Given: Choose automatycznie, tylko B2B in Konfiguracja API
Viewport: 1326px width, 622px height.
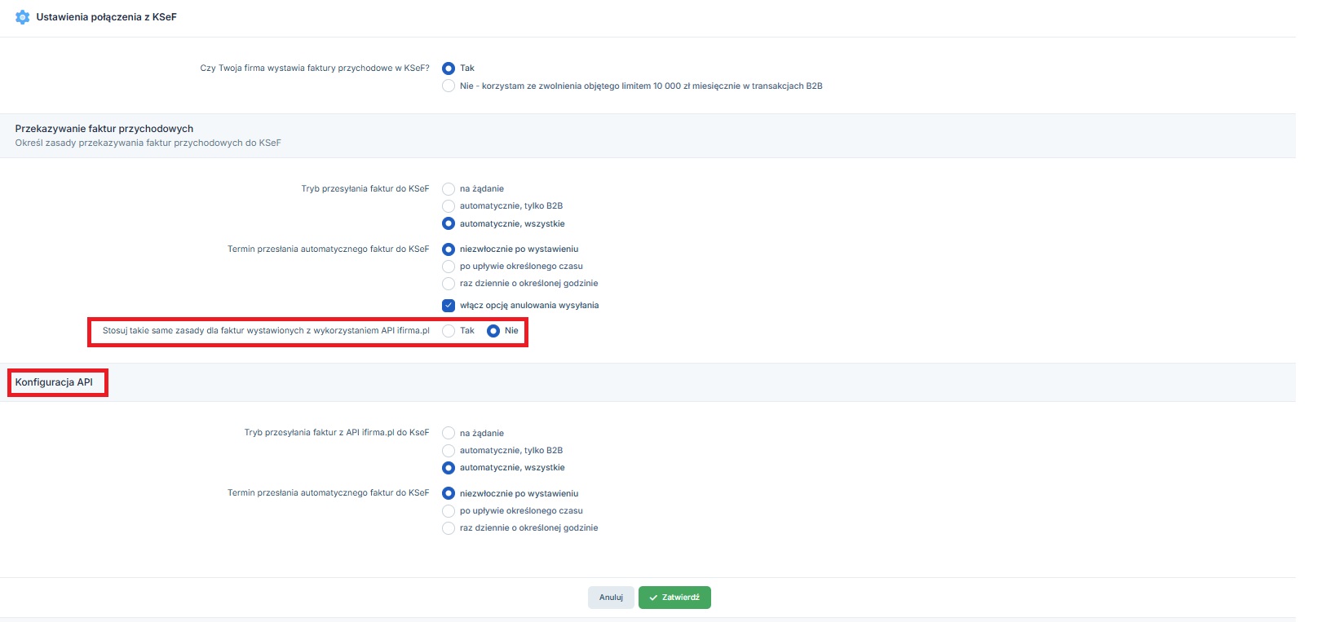Looking at the screenshot, I should [x=449, y=451].
